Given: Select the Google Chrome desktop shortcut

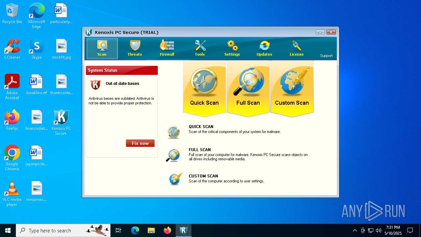Looking at the screenshot, I should coord(12,158).
